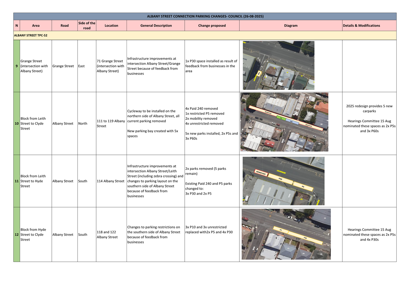Select the 71 Grange Street location cell
Screen dimensions: 410x289
(x=111, y=66)
